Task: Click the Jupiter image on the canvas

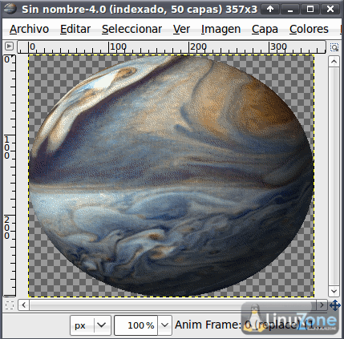Action: 171,176
